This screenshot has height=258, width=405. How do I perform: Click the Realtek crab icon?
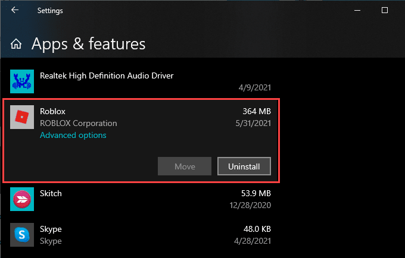[x=23, y=81]
